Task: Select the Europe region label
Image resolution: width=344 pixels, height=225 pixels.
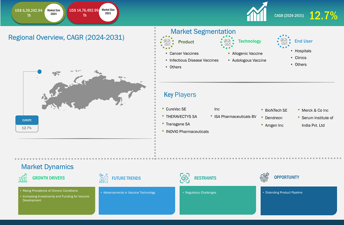Action: [x=27, y=120]
